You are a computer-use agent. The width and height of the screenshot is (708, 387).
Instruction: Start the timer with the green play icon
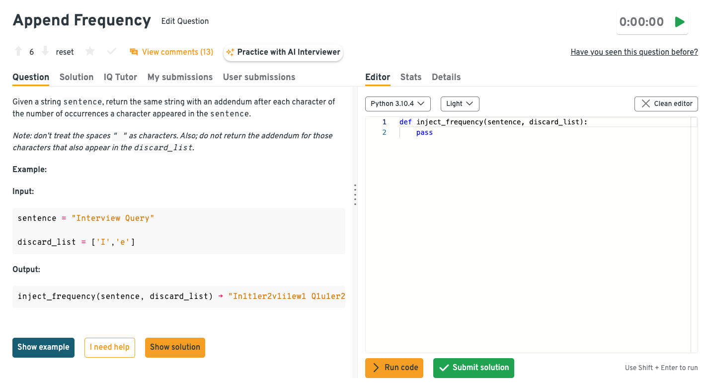point(680,21)
